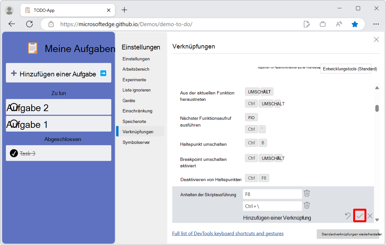
Task: Remove the Ctrl+\ shortcut via trash icon
Action: tap(307, 205)
